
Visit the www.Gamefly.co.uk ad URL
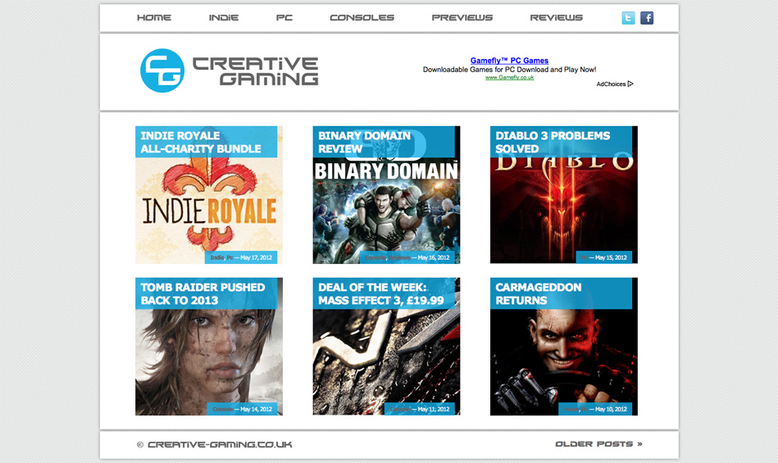point(509,77)
